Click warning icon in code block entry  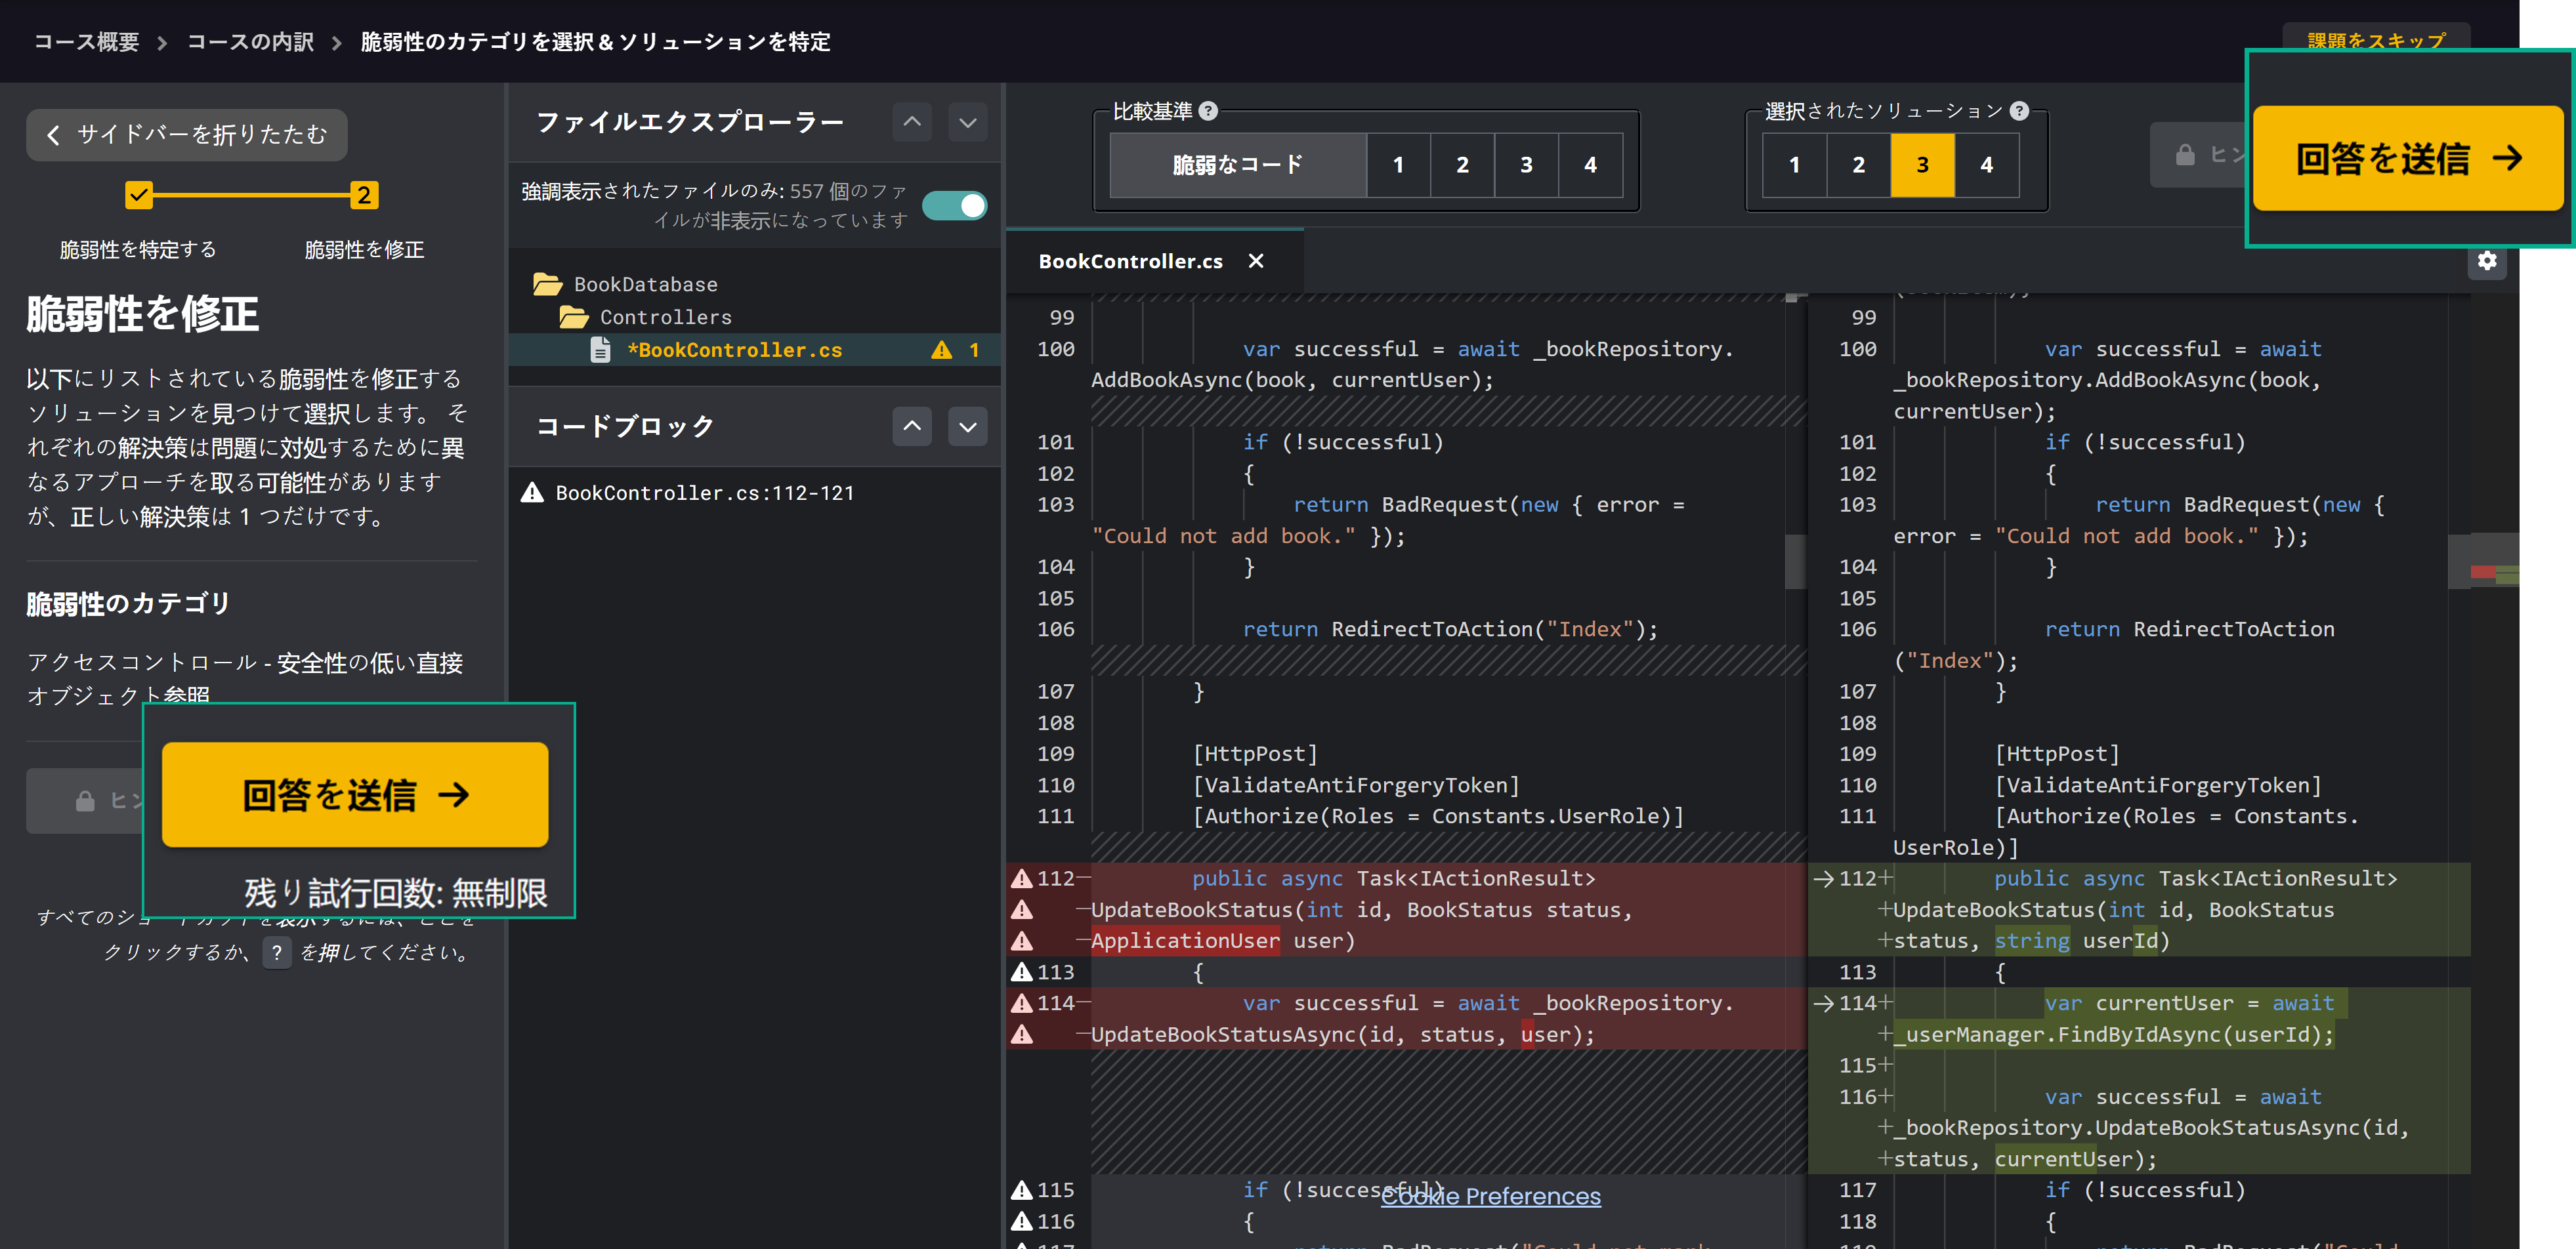(x=532, y=493)
